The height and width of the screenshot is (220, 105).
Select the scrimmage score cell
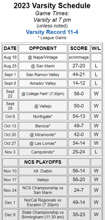(79, 57)
